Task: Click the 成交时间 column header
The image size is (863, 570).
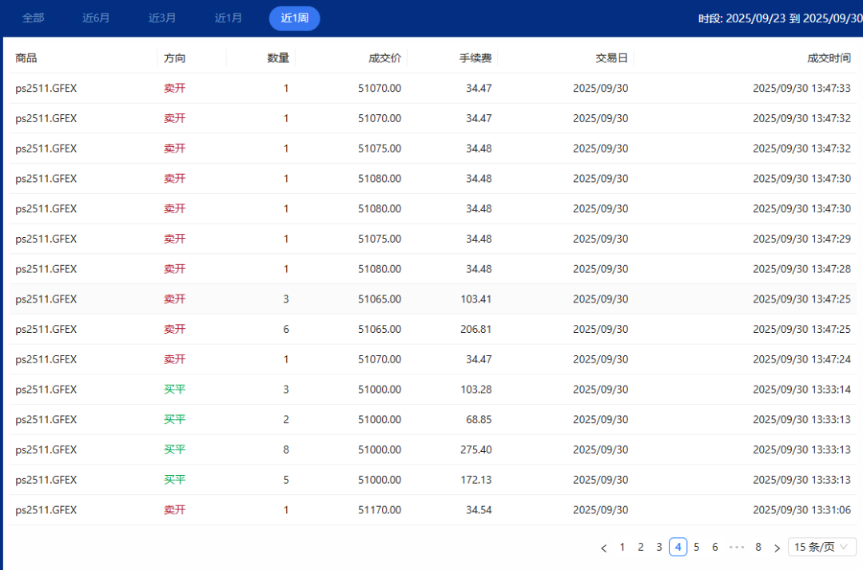Action: tap(829, 57)
